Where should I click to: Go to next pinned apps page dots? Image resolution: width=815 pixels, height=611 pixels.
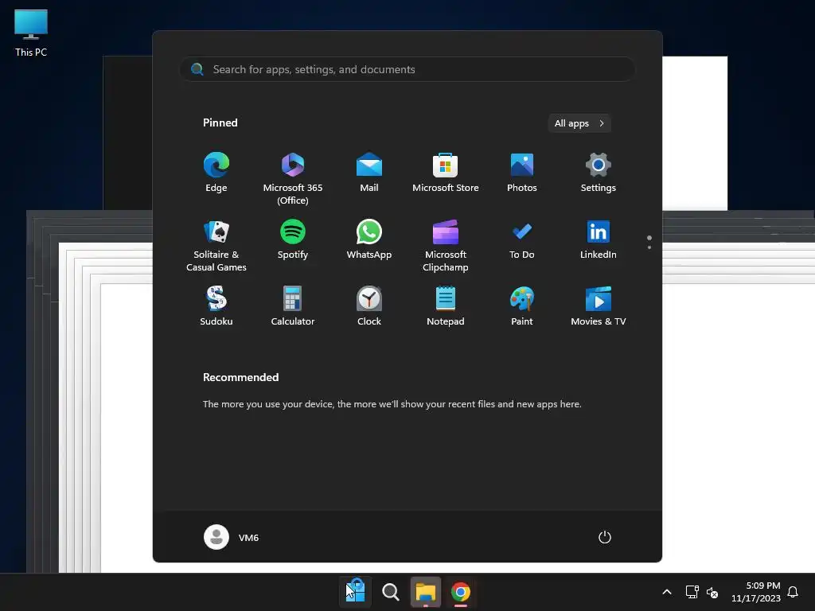(x=649, y=243)
